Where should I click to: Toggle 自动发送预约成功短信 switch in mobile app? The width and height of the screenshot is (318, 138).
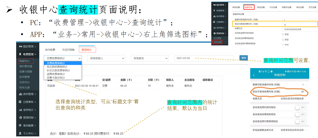point(301,107)
